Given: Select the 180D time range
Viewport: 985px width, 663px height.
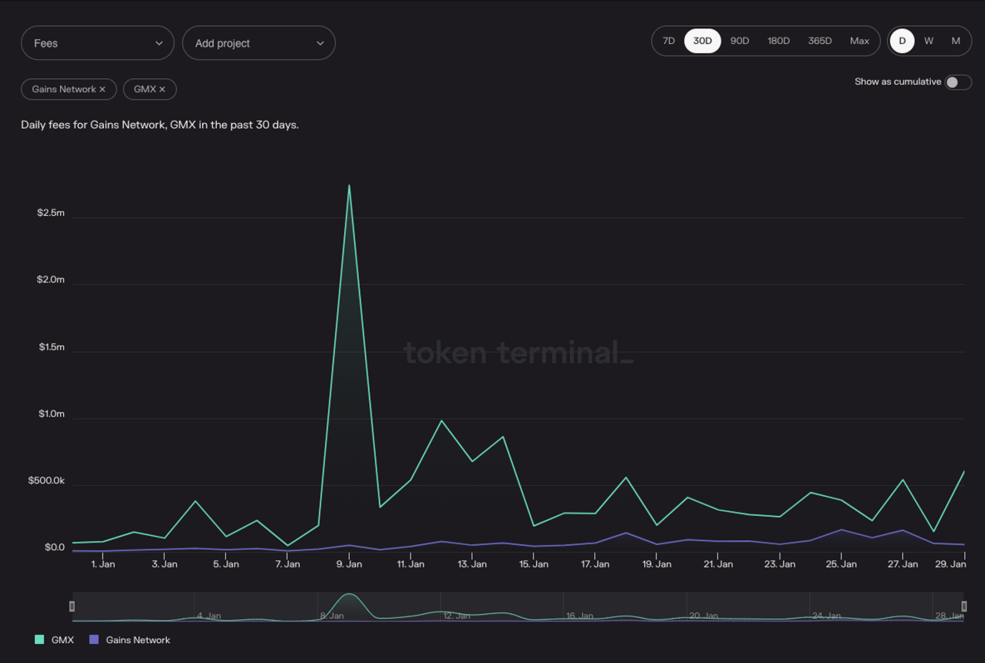Looking at the screenshot, I should pos(778,41).
